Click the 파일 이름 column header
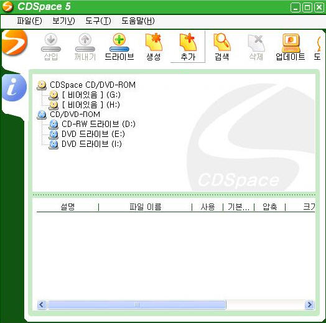 click(146, 207)
